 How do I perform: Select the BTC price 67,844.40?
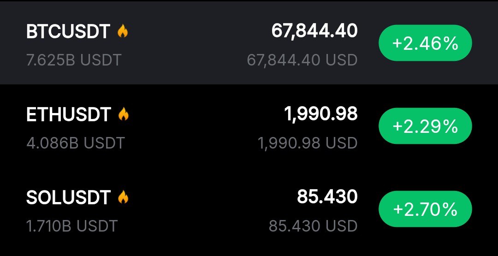click(314, 31)
